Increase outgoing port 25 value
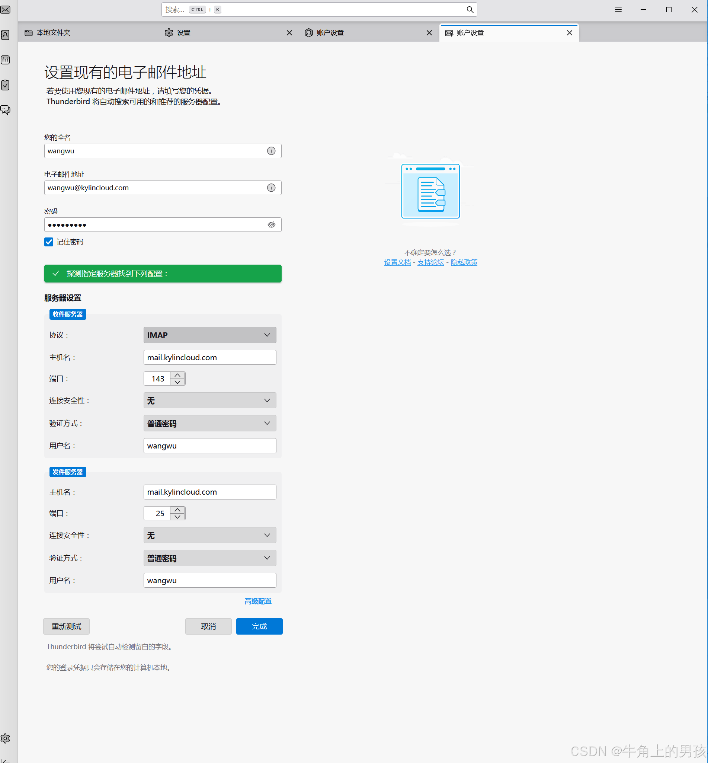 point(177,510)
